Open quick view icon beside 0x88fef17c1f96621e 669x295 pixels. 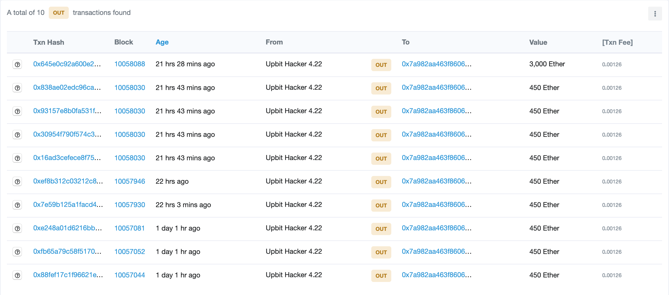(x=17, y=275)
